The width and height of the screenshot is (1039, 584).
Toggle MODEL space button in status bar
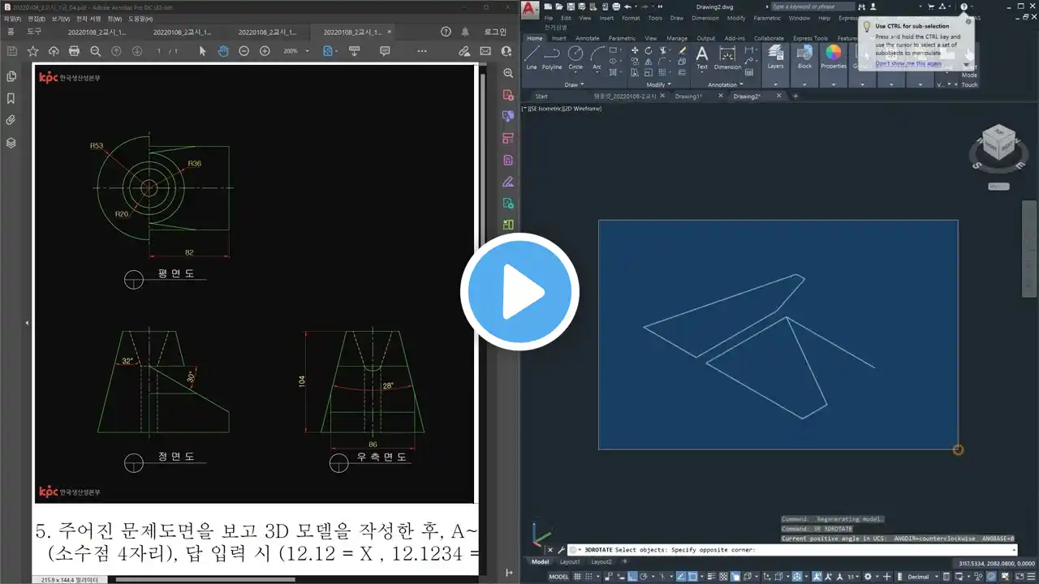(x=558, y=577)
